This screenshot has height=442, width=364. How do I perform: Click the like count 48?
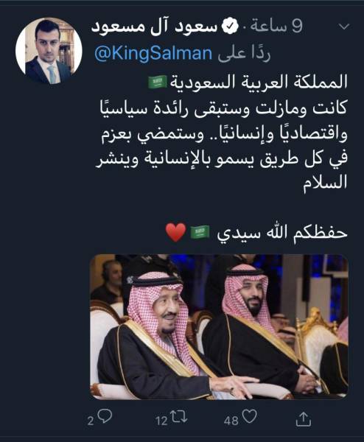coord(231,421)
